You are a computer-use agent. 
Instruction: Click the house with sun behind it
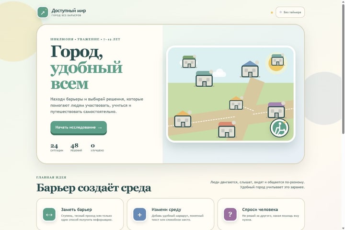(277, 60)
